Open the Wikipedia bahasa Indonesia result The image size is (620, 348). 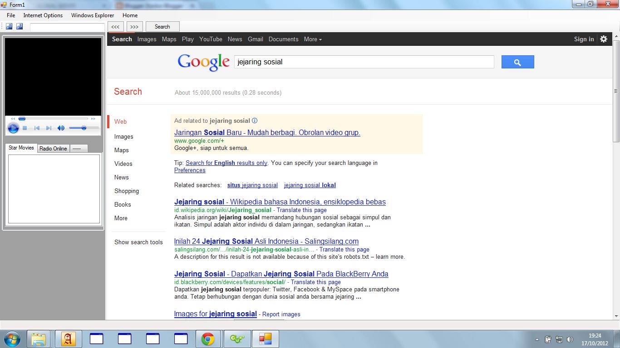(280, 202)
